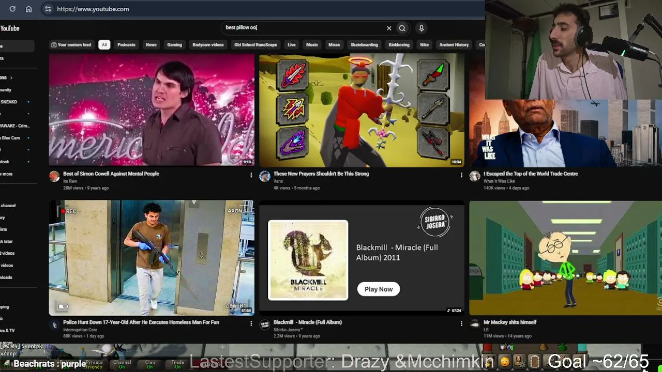
Task: Open 'Police Hunt Down 17-Year-Old' video title
Action: pyautogui.click(x=141, y=322)
